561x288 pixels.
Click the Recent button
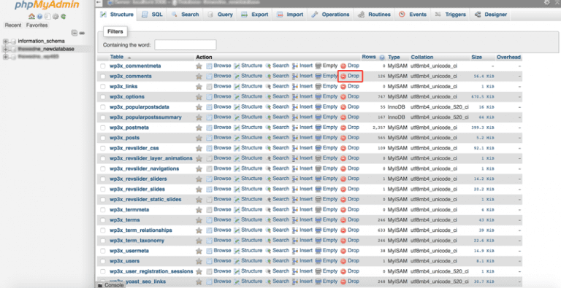(13, 26)
